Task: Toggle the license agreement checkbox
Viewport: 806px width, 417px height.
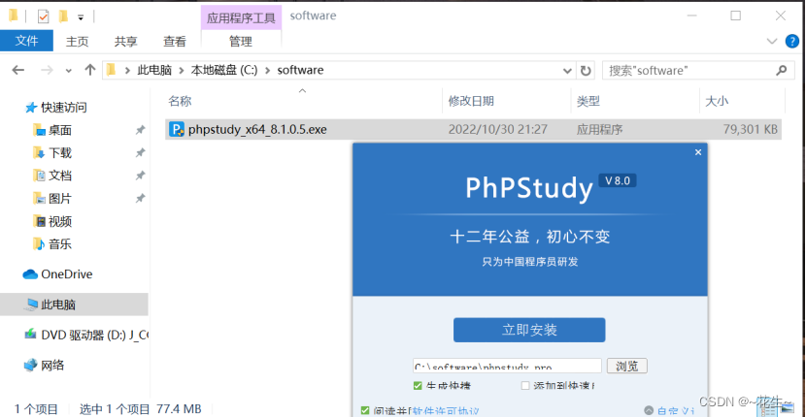Action: (x=365, y=410)
